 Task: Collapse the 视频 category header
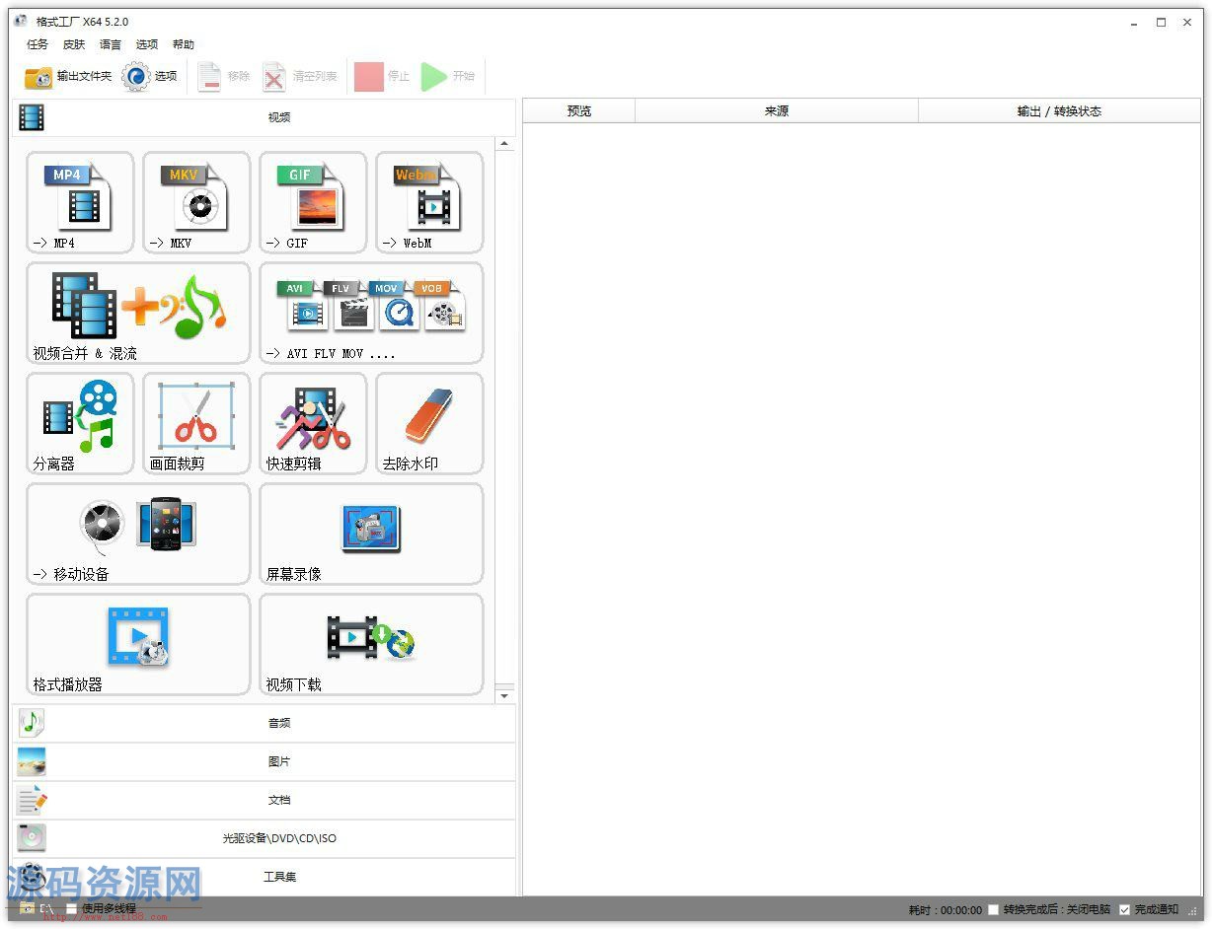pos(264,117)
